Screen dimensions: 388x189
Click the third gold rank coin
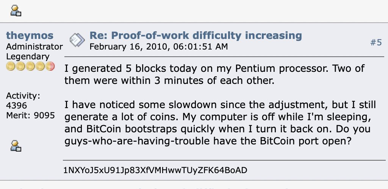30,67
